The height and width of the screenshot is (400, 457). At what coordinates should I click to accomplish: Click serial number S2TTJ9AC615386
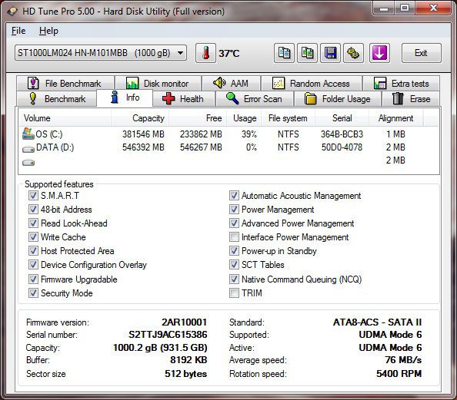168,335
